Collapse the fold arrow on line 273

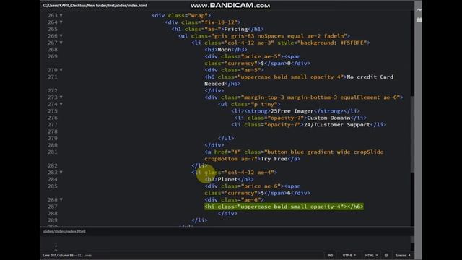[61, 97]
